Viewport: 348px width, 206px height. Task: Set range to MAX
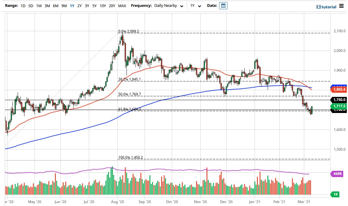(x=122, y=6)
